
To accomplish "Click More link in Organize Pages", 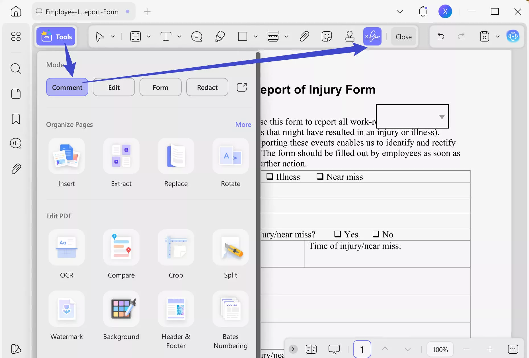I will pyautogui.click(x=243, y=125).
